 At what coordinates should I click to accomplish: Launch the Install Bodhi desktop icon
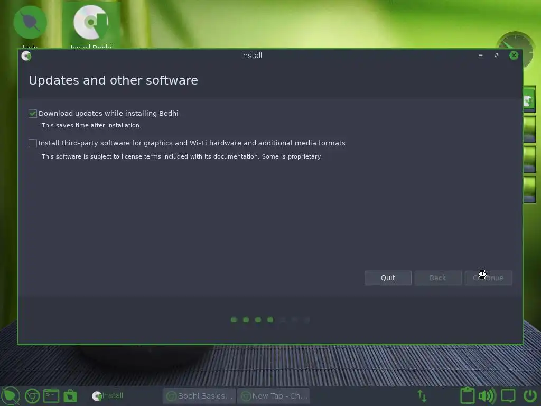91,26
